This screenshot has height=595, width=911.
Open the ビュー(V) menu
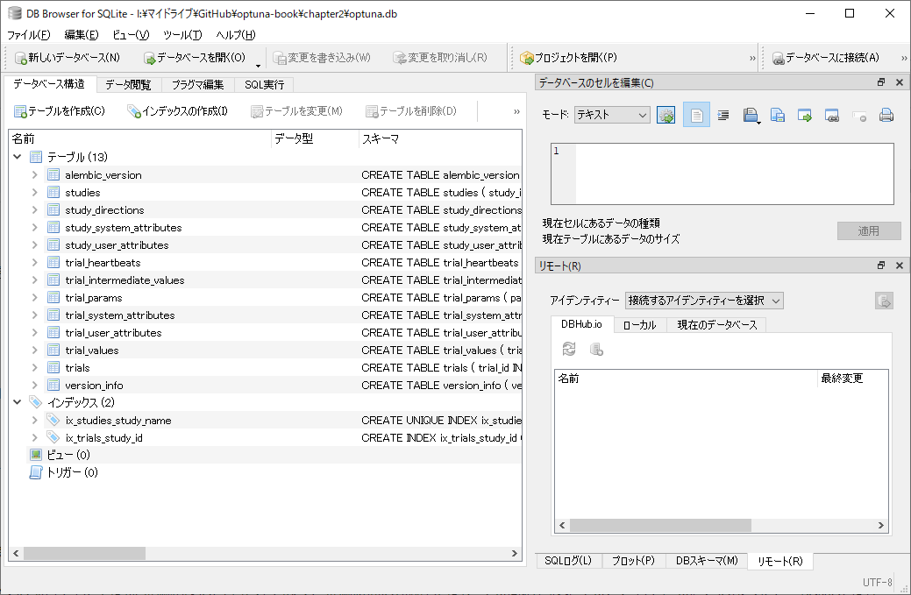(x=131, y=35)
